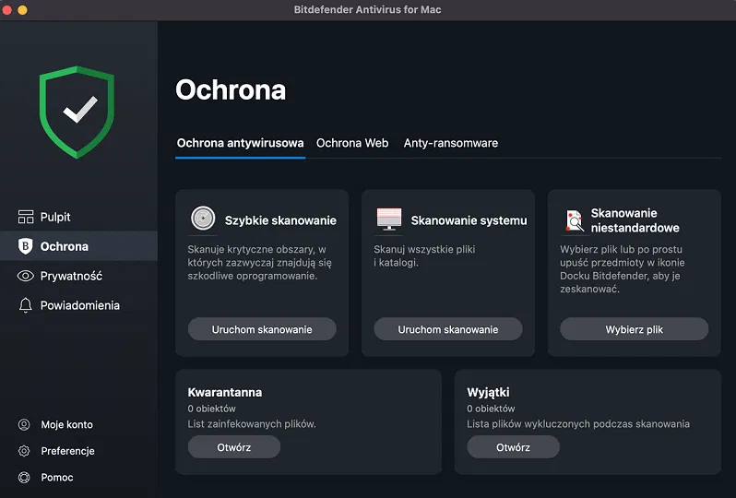Select the Ochrona shield icon in sidebar

[25, 246]
